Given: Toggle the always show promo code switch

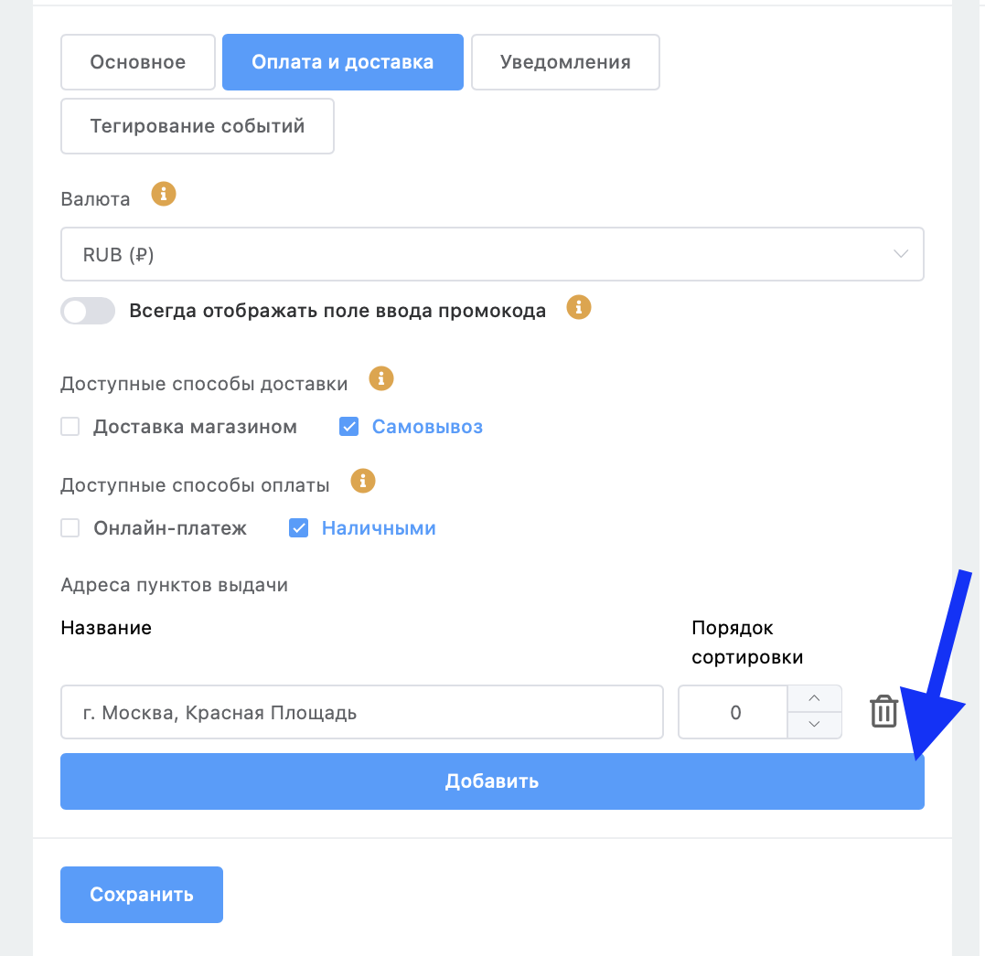Looking at the screenshot, I should point(88,311).
